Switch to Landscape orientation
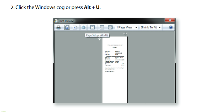 pyautogui.click(x=75, y=27)
